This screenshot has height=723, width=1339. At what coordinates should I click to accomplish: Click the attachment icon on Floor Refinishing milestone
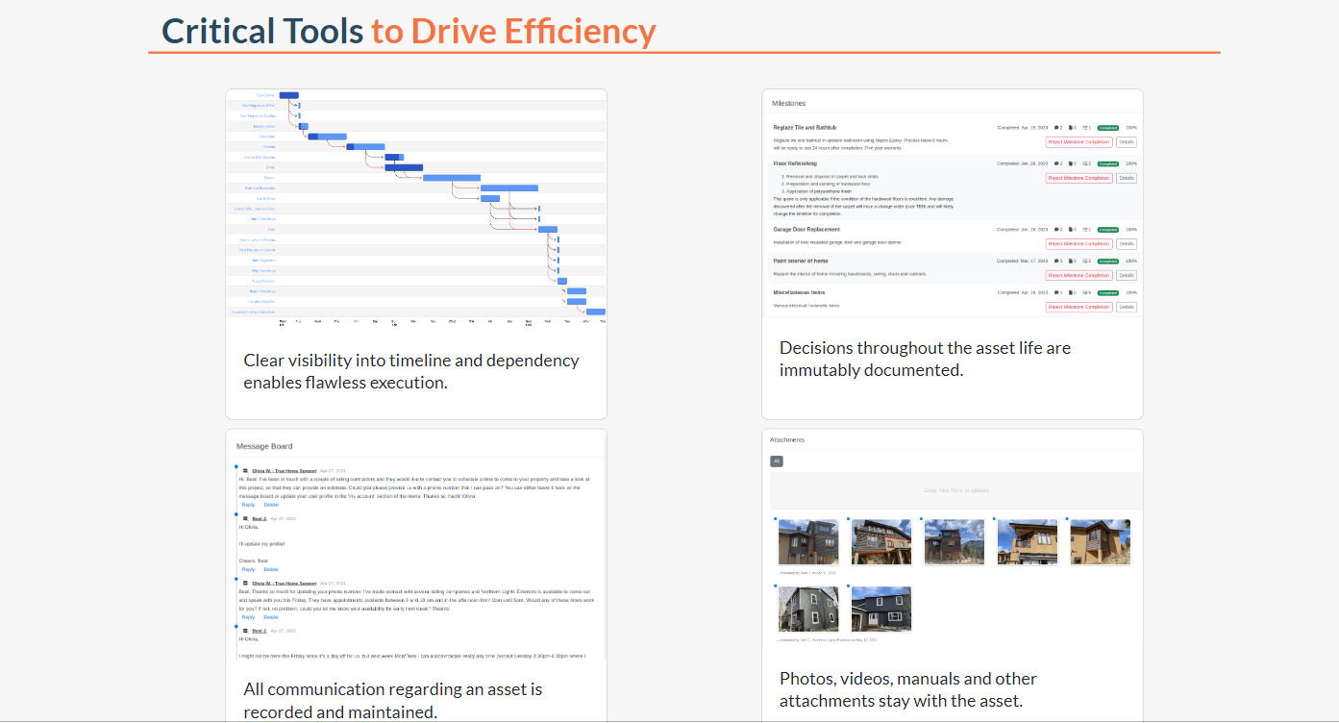point(1071,163)
